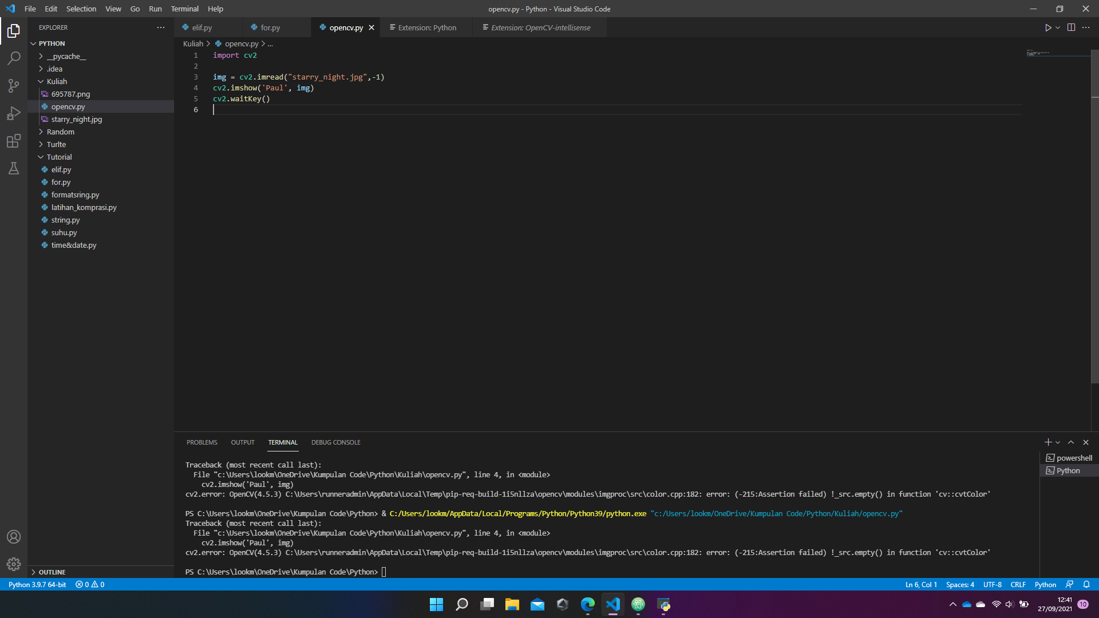The height and width of the screenshot is (618, 1099).
Task: Open the Help menu
Action: (215, 9)
